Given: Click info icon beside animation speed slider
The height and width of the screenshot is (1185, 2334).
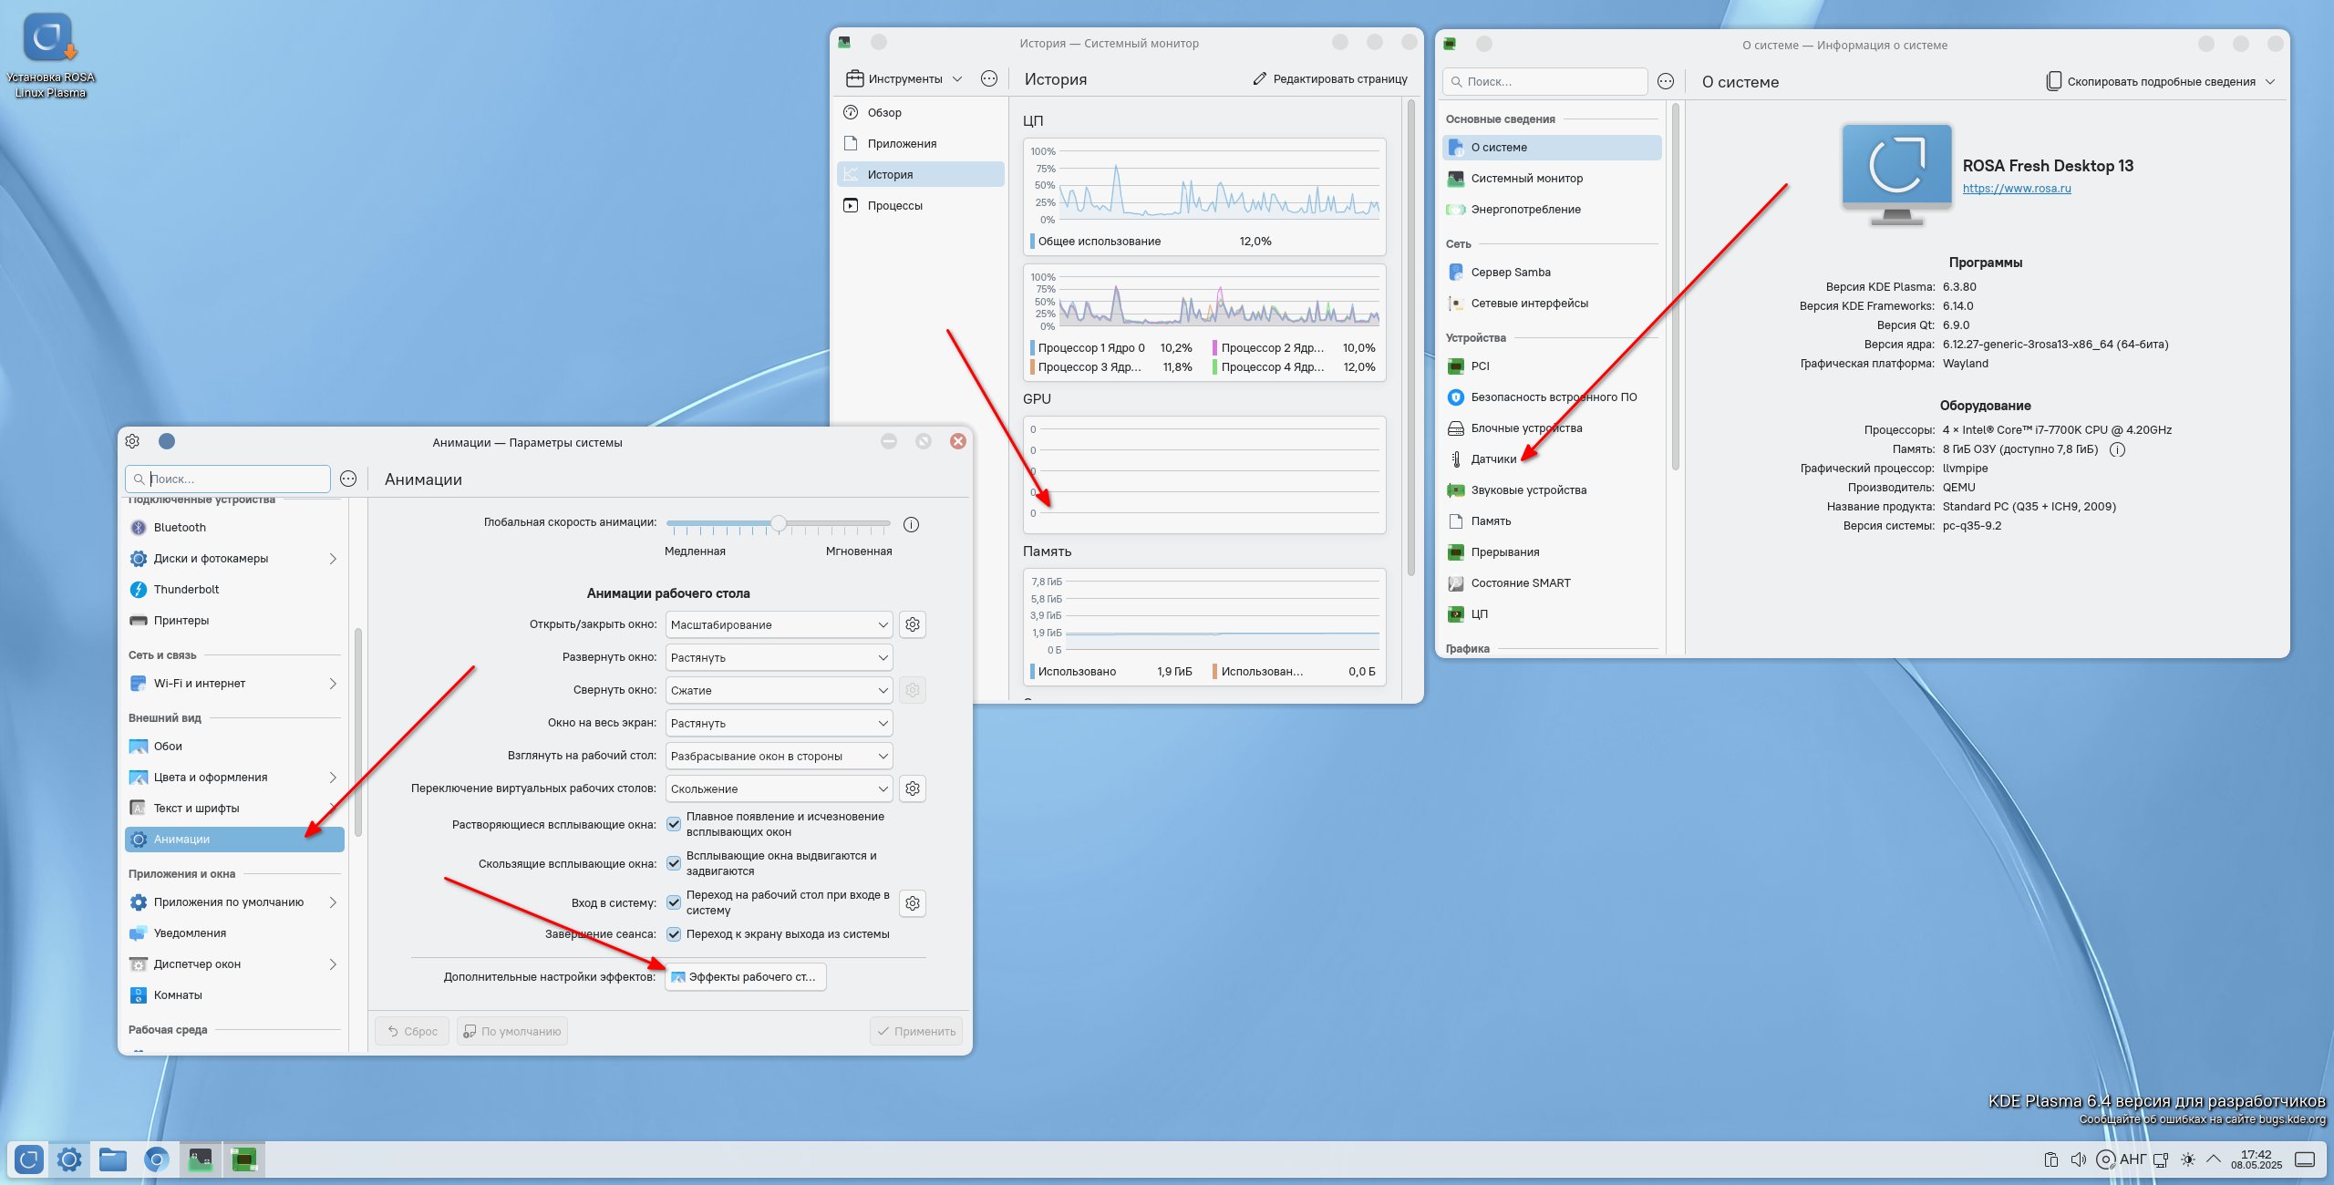Looking at the screenshot, I should (x=911, y=524).
